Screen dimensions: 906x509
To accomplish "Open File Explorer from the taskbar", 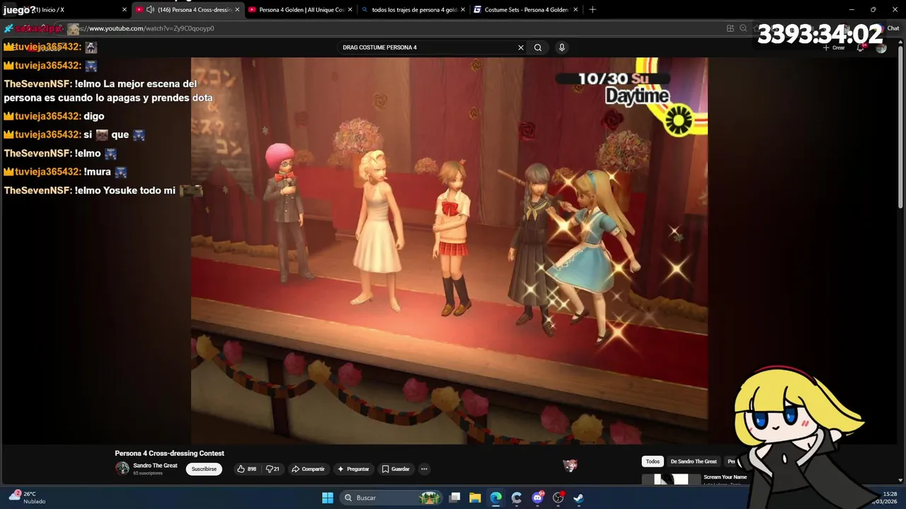I will point(475,498).
